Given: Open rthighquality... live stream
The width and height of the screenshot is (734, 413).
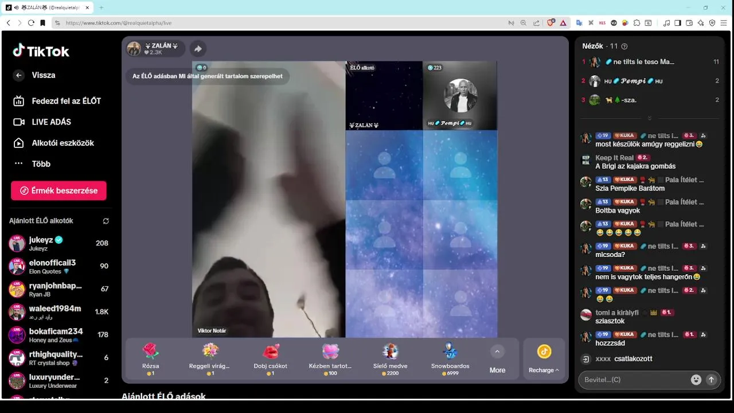Looking at the screenshot, I should pyautogui.click(x=58, y=358).
